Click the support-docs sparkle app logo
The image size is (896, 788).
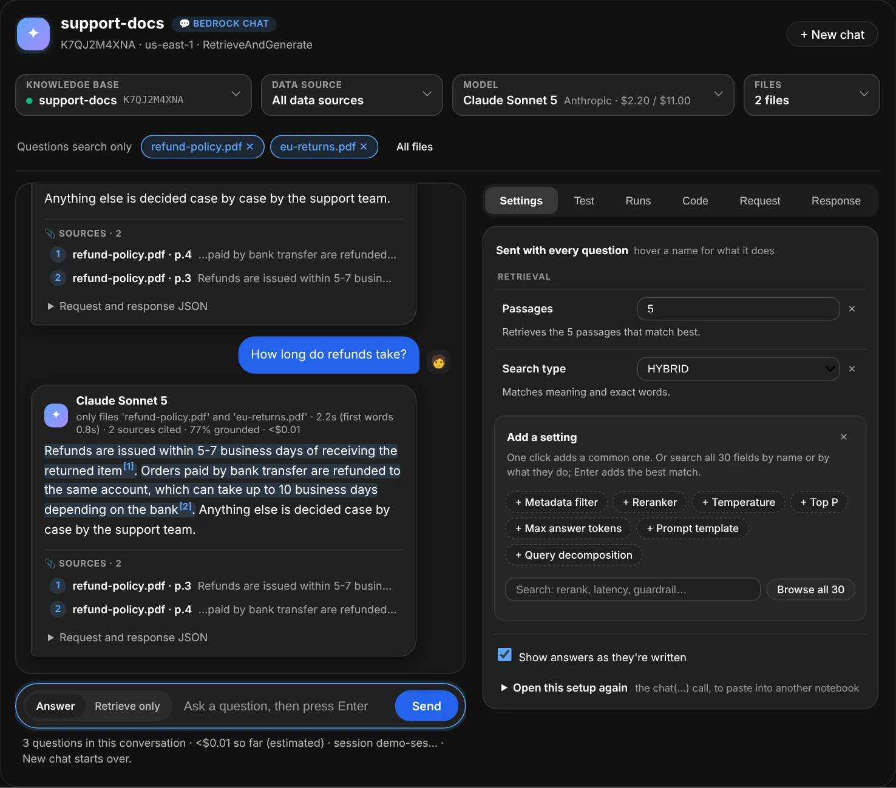pos(33,33)
